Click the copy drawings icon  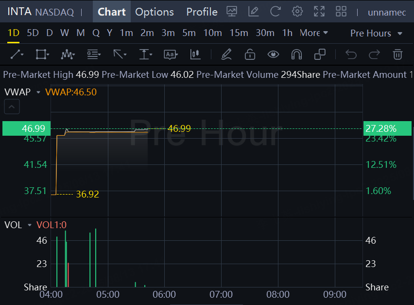tap(320, 54)
